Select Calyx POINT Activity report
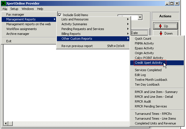This screenshot has width=186, height=129. tap(157, 58)
